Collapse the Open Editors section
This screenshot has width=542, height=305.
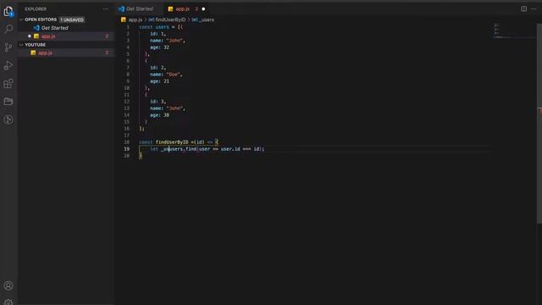(21, 19)
